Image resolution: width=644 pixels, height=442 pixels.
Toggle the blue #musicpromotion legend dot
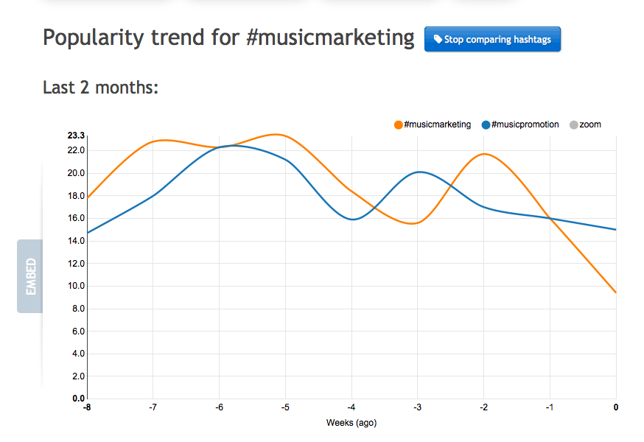pos(486,125)
